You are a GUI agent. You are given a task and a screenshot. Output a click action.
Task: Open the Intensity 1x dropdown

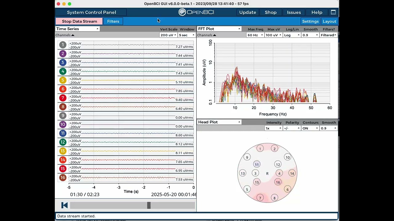(274, 128)
